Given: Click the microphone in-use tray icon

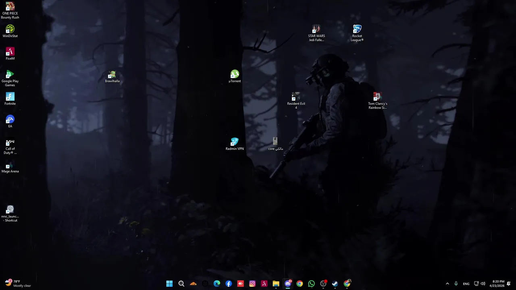Looking at the screenshot, I should [456, 284].
